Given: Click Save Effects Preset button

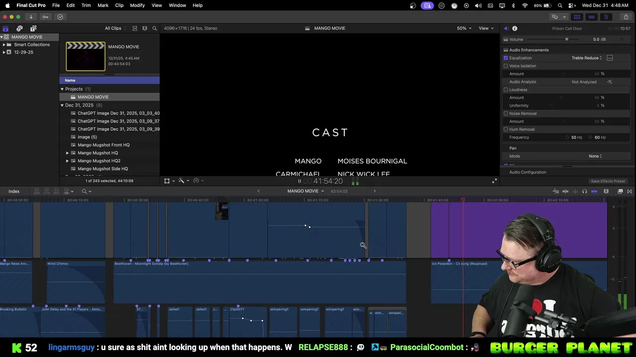Looking at the screenshot, I should 608,181.
